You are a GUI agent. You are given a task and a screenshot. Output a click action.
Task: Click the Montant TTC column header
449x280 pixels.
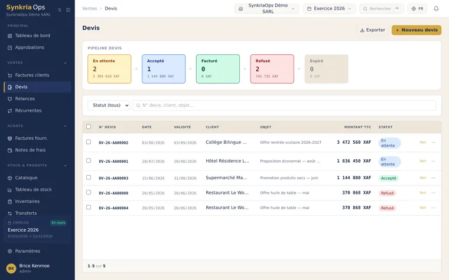coord(357,127)
